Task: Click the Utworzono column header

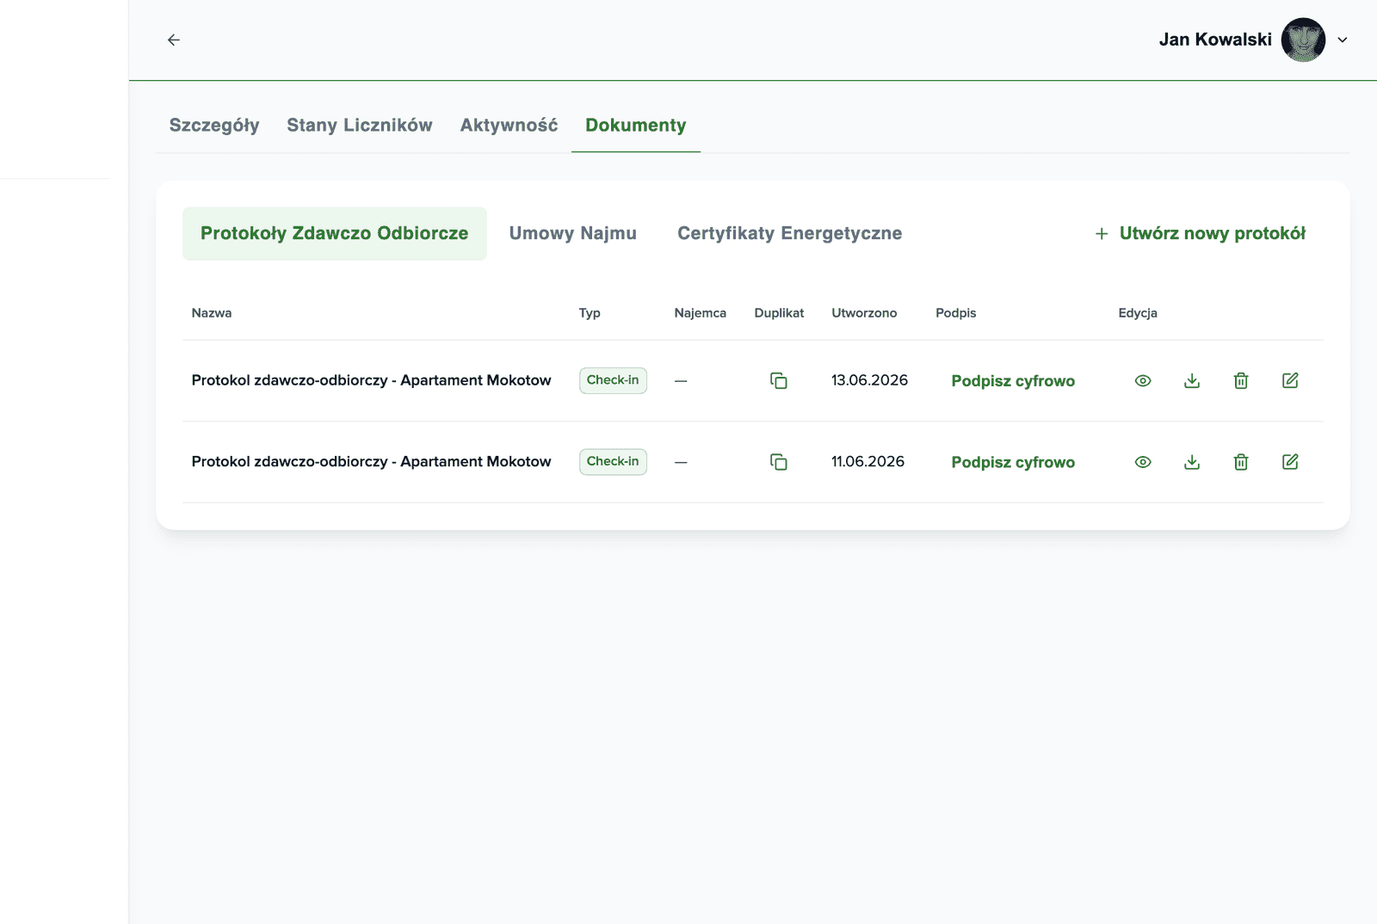Action: (864, 313)
